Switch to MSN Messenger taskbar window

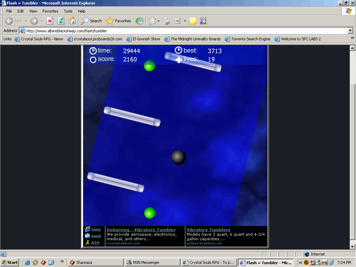click(x=152, y=263)
